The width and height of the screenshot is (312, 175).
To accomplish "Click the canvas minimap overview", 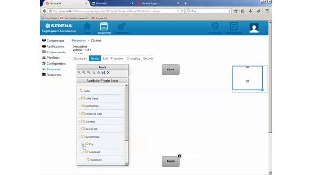I will click(x=248, y=78).
